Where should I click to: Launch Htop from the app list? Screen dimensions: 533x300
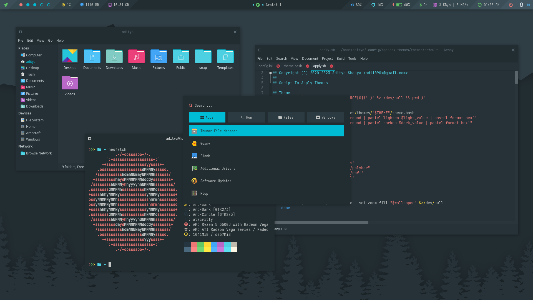204,194
